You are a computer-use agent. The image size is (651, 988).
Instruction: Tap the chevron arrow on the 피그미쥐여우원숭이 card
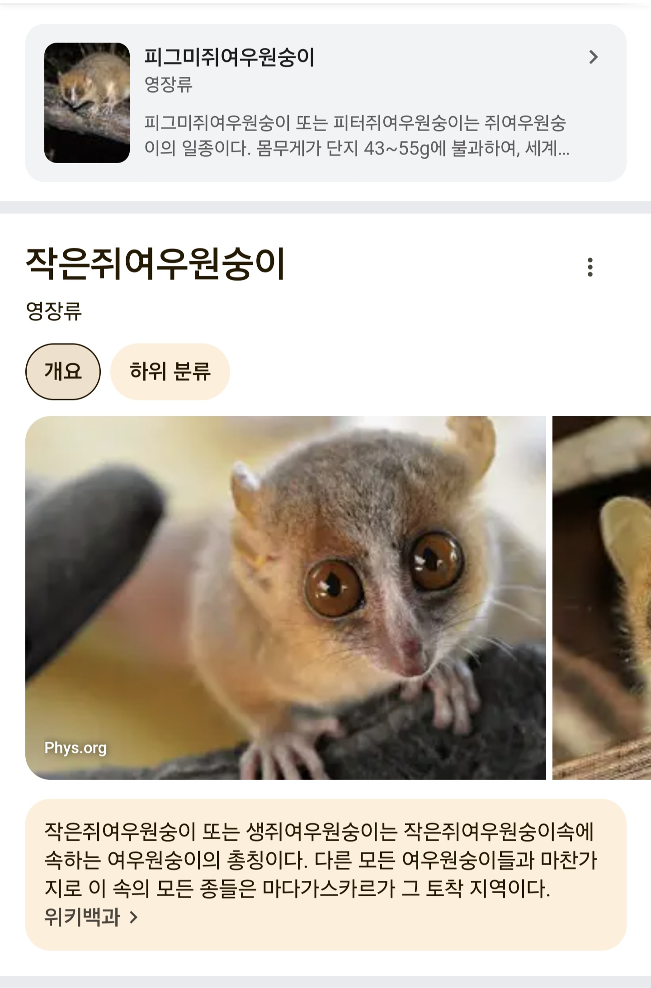tap(593, 57)
